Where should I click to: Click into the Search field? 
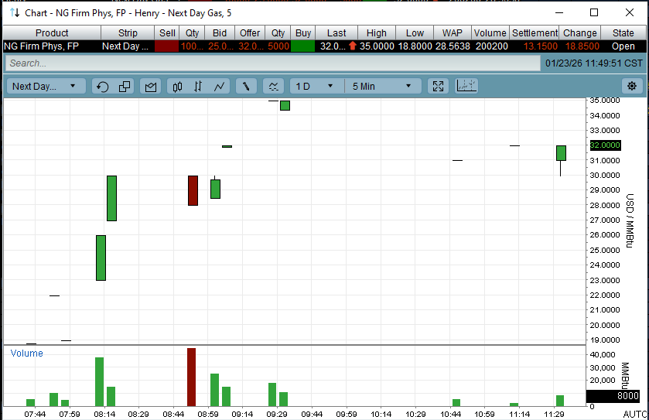tap(273, 63)
